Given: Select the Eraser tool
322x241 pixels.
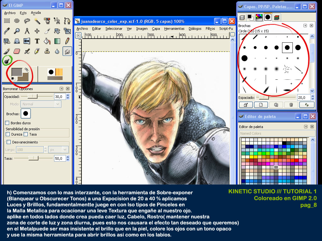Looking at the screenshot, I should [x=17, y=51].
